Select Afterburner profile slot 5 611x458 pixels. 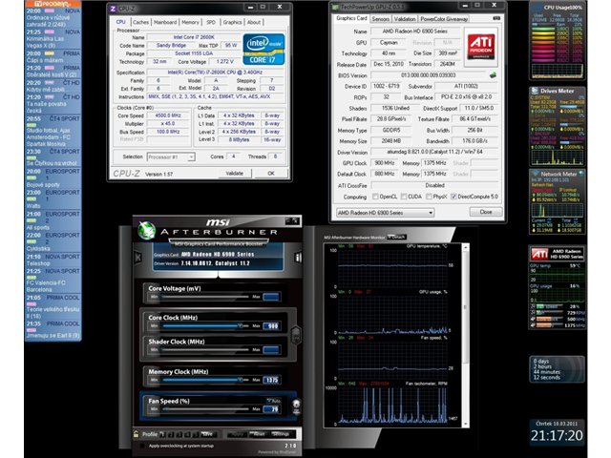click(x=196, y=434)
